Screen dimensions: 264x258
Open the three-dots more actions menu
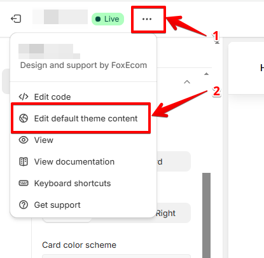tap(147, 19)
